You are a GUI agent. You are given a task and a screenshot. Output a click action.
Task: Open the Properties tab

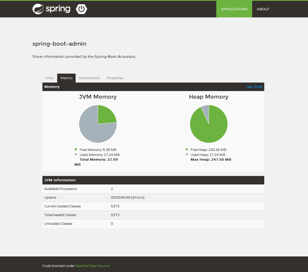[x=115, y=78]
